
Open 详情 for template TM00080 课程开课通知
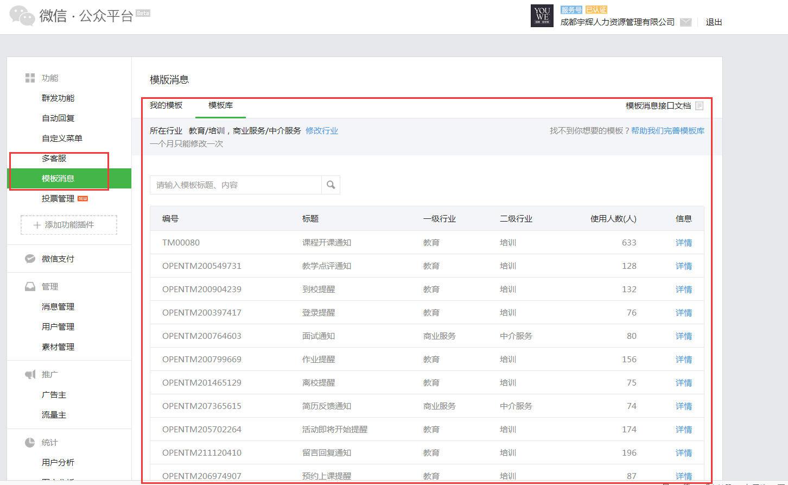coord(683,242)
